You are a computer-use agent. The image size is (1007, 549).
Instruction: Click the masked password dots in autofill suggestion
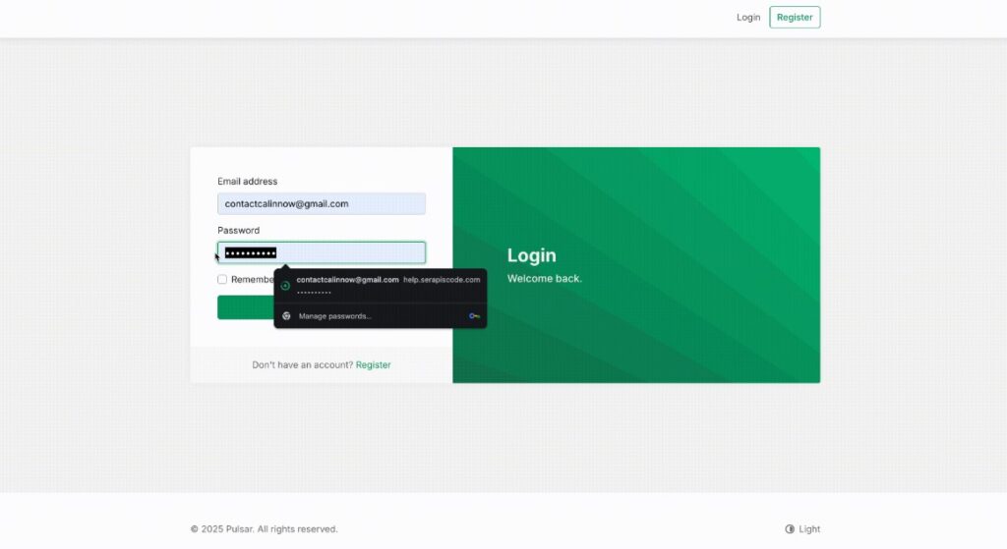coord(314,293)
